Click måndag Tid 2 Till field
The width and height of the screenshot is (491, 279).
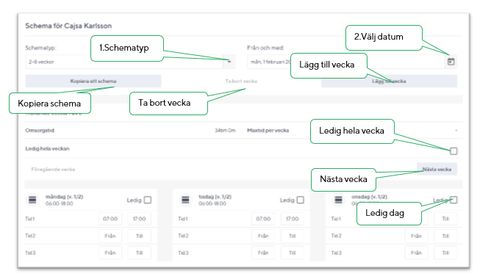[x=140, y=236]
